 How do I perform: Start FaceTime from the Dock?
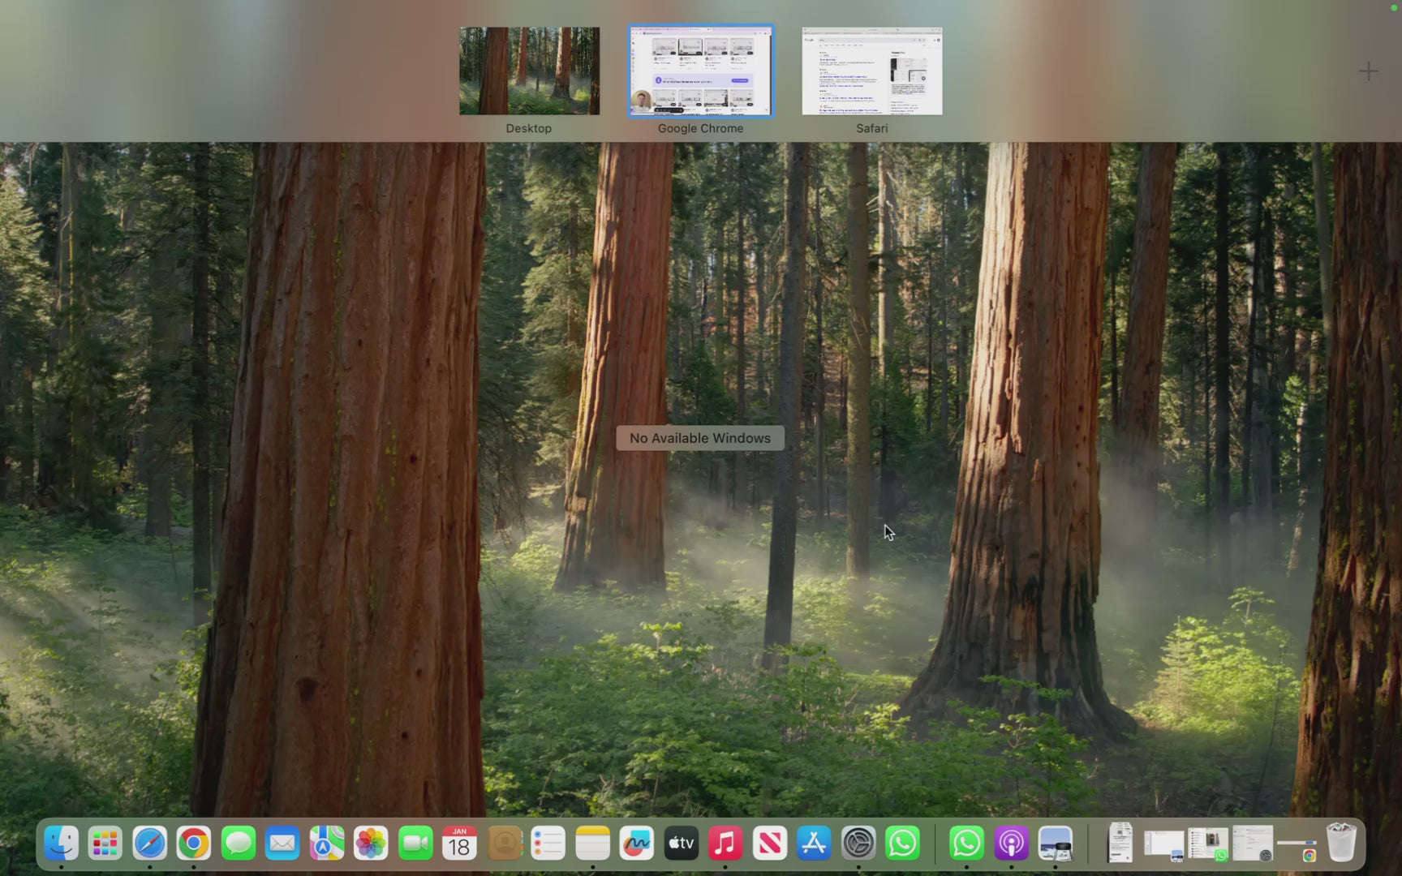(415, 844)
